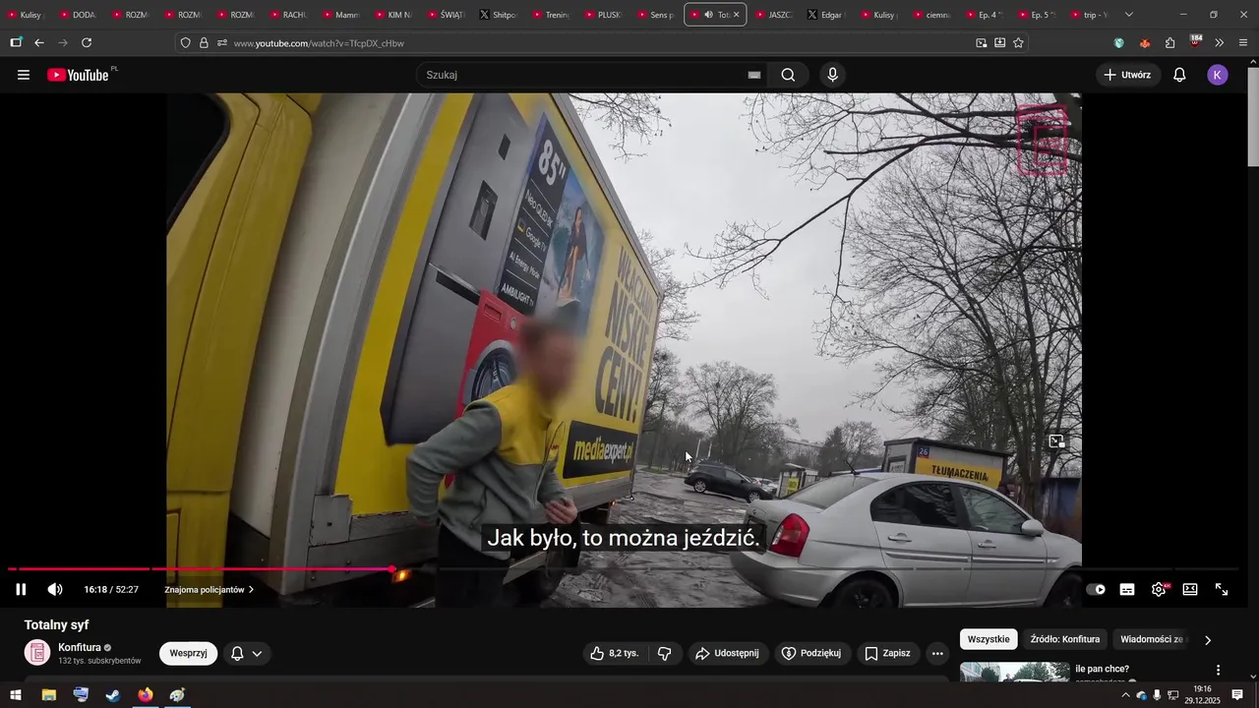Toggle the autoplay switch in the player
The height and width of the screenshot is (708, 1259).
point(1096,590)
